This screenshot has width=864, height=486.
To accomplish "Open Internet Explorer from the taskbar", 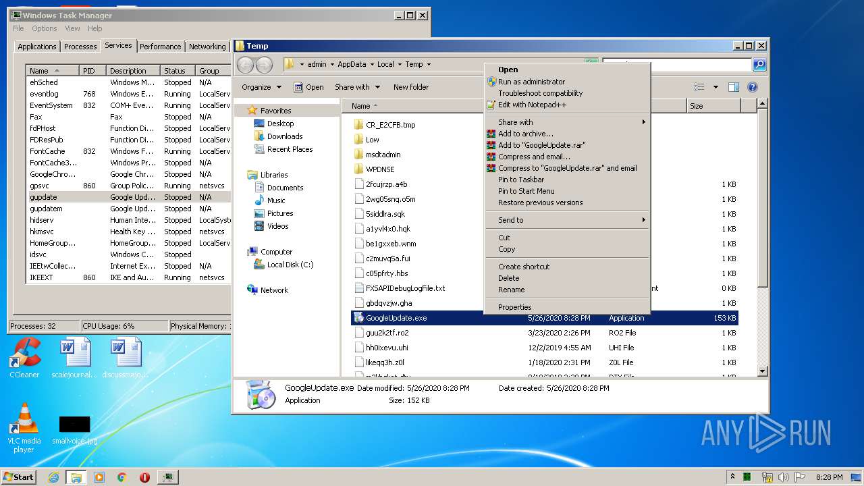I will pos(54,477).
